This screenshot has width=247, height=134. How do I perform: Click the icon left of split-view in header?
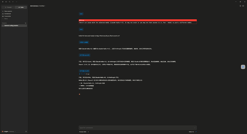(241, 6)
